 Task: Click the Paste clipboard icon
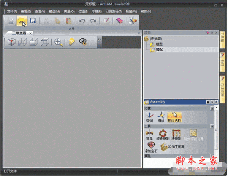pos(68,21)
